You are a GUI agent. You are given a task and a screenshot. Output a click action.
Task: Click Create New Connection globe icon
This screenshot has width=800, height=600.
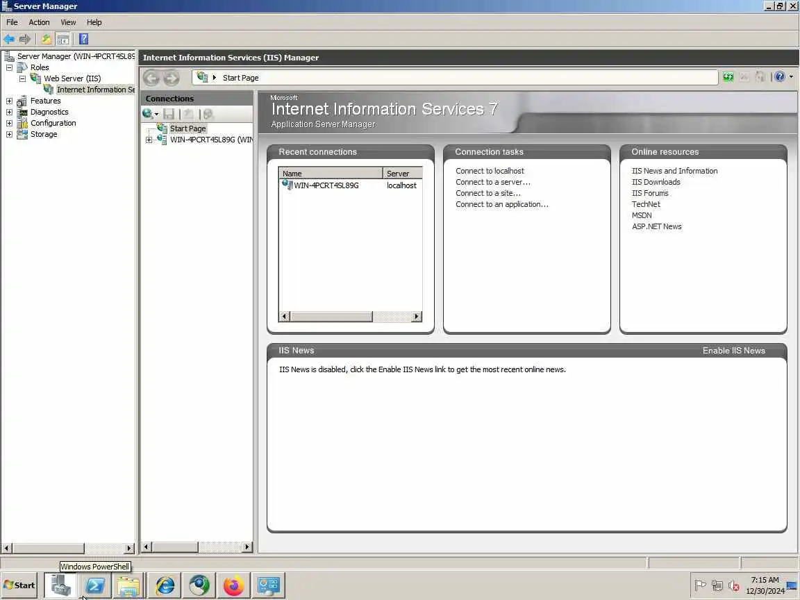(x=147, y=114)
